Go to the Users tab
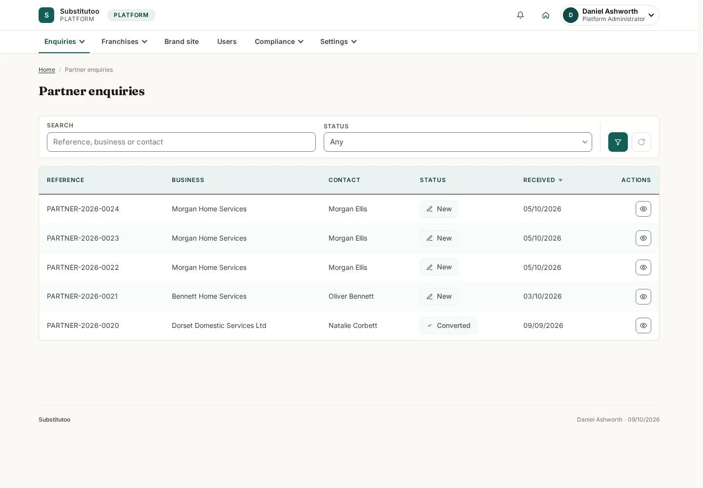The image size is (703, 488). pyautogui.click(x=227, y=42)
